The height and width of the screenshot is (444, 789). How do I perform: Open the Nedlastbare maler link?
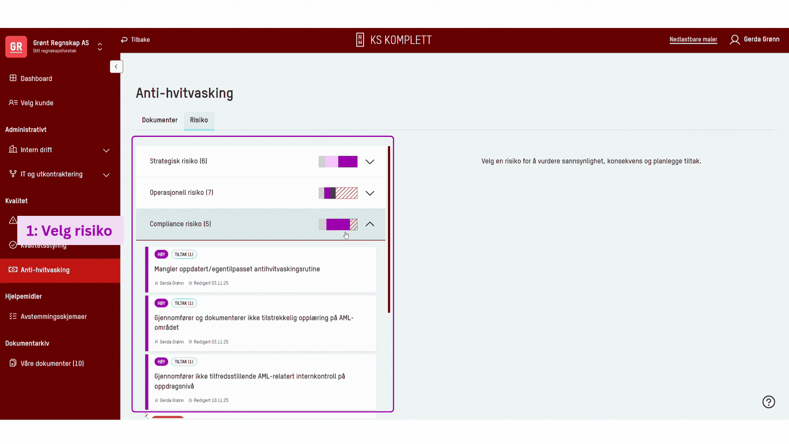693,39
